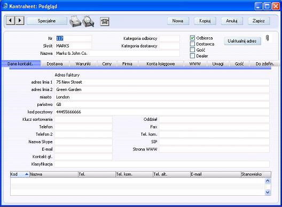Viewport: 282px width, 207px height.
Task: Switch to Dane kontakt. tab
Action: (20, 64)
